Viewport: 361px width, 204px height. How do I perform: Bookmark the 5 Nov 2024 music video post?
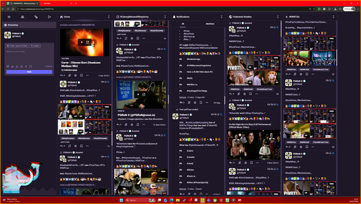click(x=251, y=163)
